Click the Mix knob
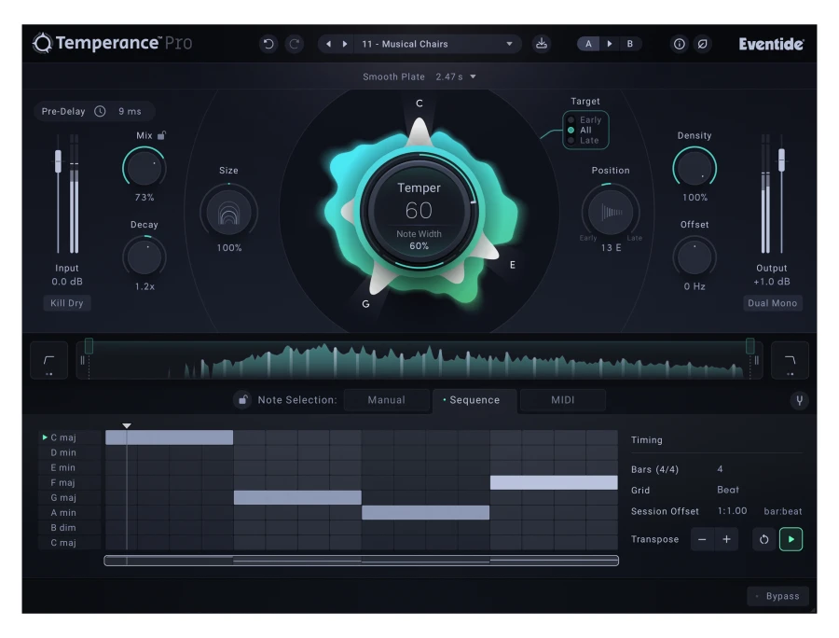 tap(144, 168)
